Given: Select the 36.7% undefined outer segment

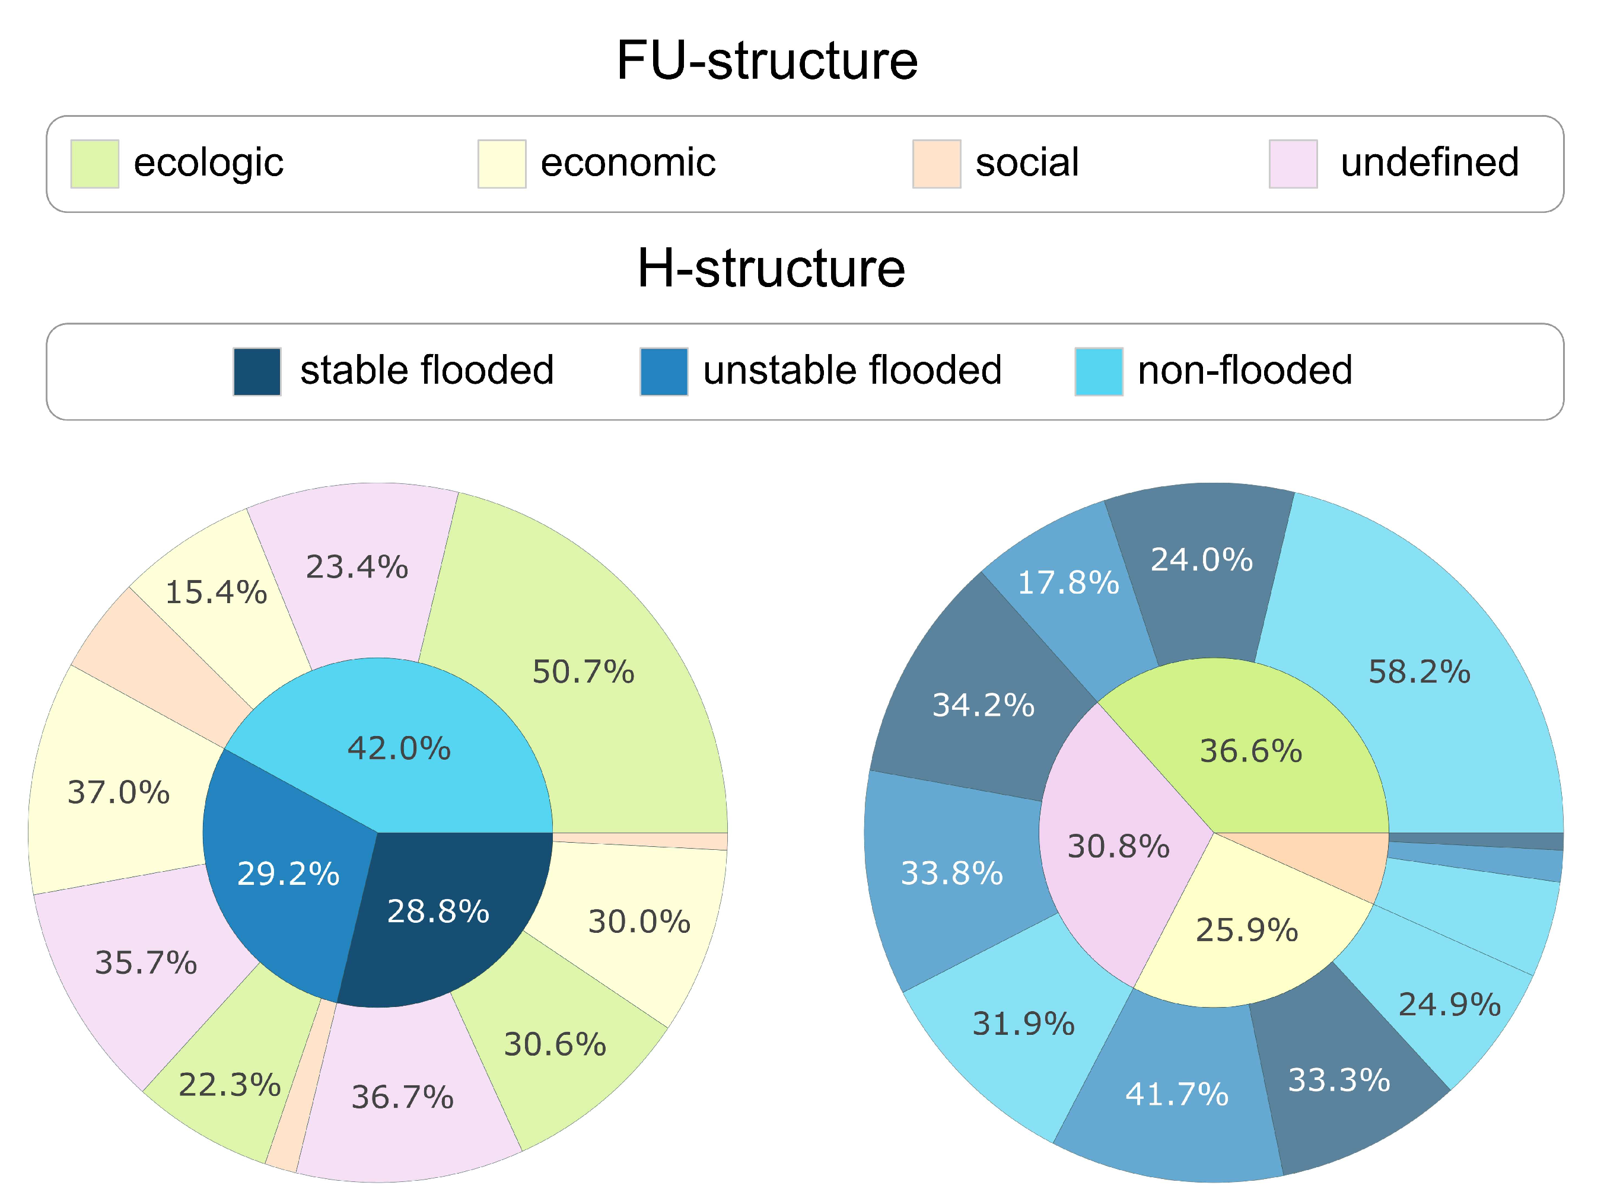Looking at the screenshot, I should (x=402, y=1098).
